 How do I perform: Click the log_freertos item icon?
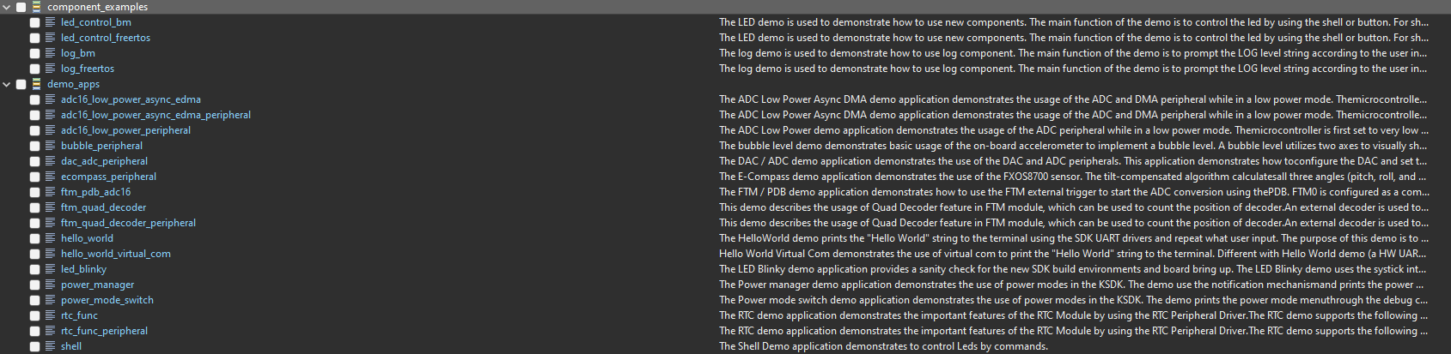[x=51, y=69]
